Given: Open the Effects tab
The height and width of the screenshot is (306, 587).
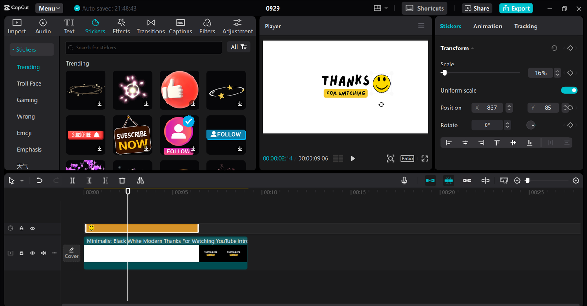Looking at the screenshot, I should click(121, 27).
